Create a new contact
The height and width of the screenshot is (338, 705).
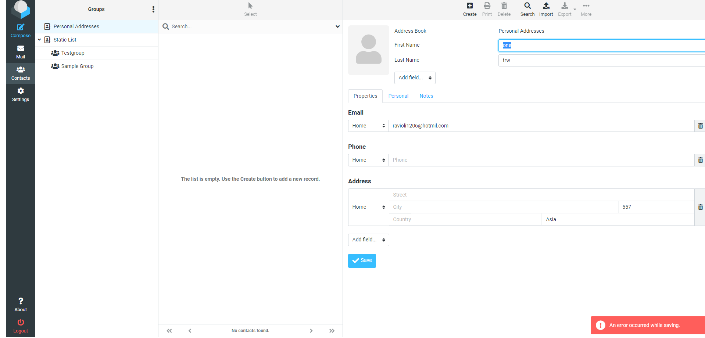click(469, 9)
